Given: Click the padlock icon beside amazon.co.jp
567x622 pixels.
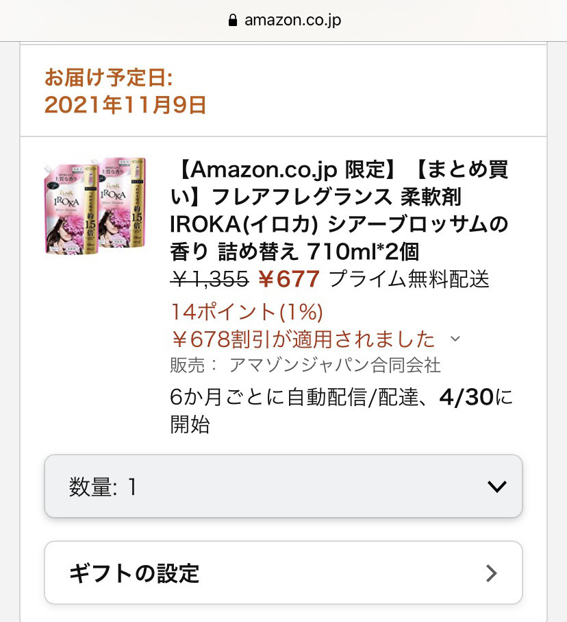Looking at the screenshot, I should (x=234, y=21).
